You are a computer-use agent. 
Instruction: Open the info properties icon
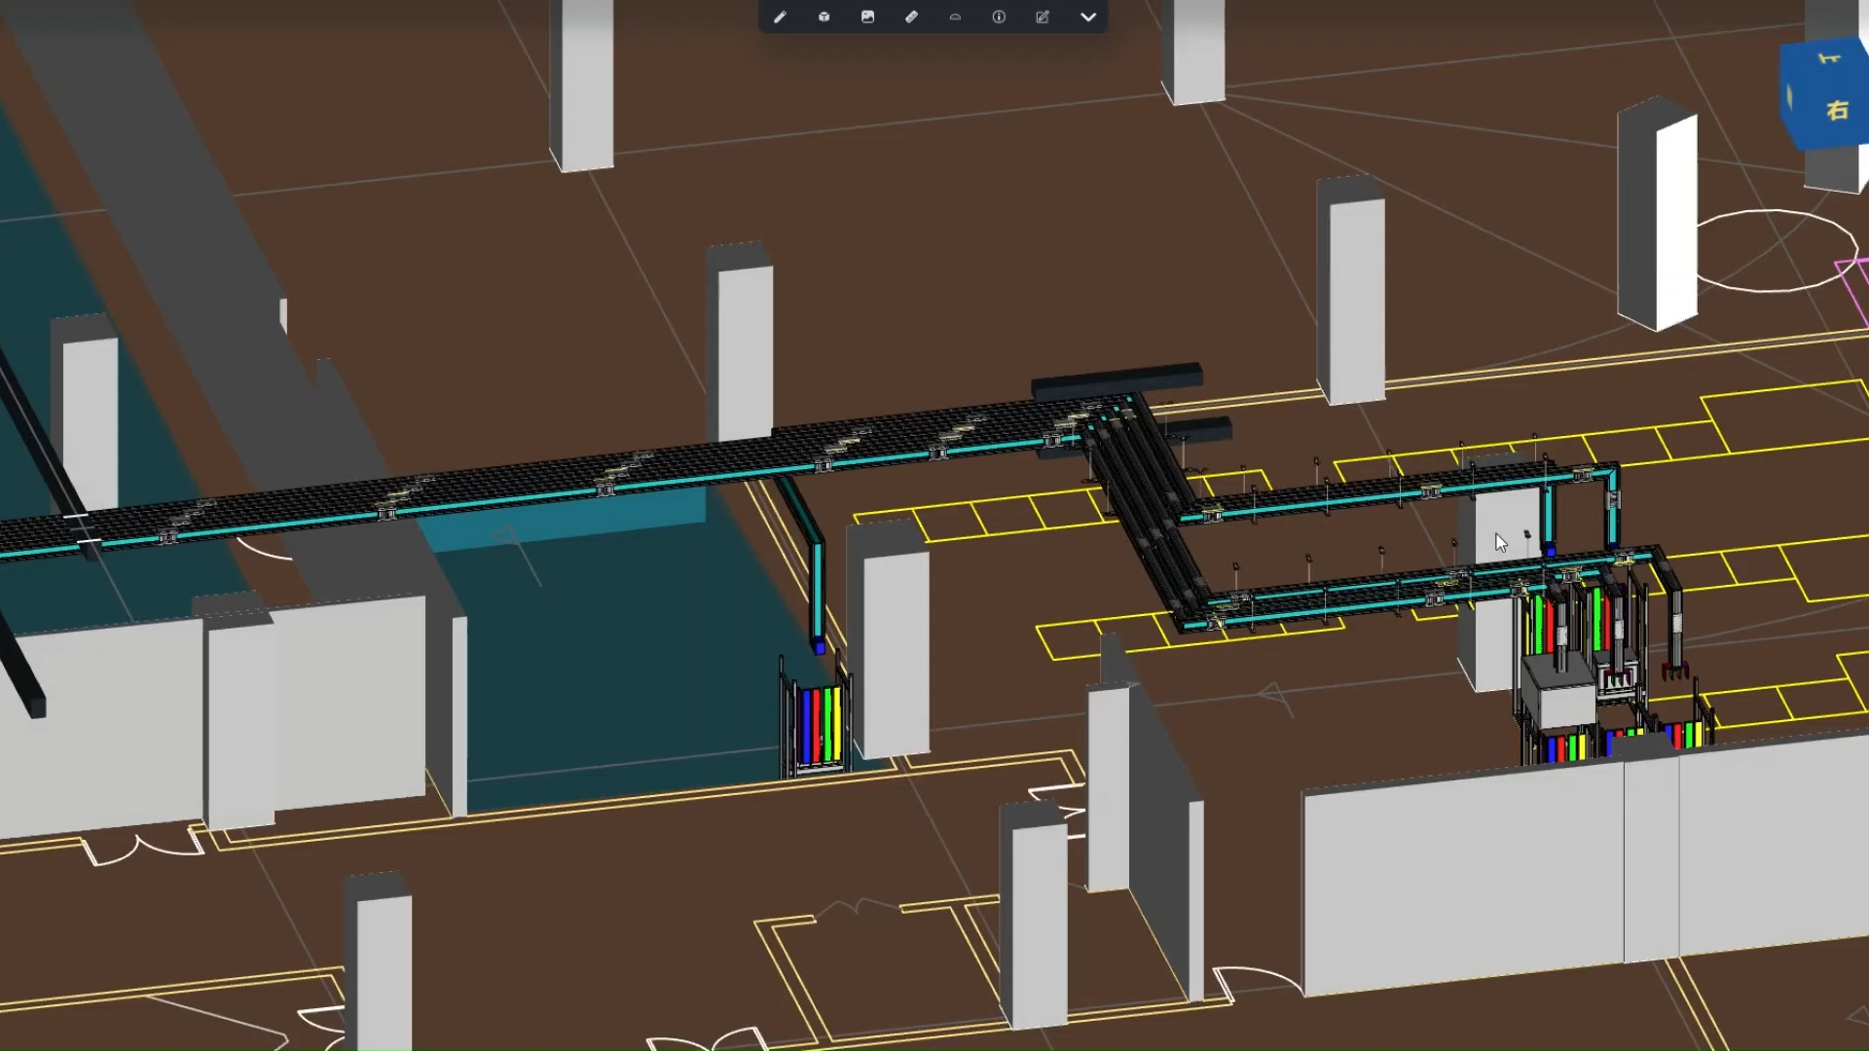pos(999,17)
